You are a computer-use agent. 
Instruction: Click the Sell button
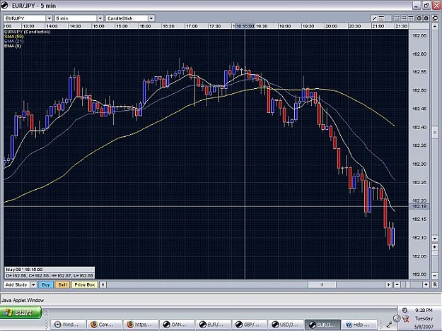click(x=62, y=284)
